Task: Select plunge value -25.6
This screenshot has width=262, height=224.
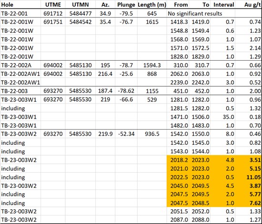Action: coord(126,74)
